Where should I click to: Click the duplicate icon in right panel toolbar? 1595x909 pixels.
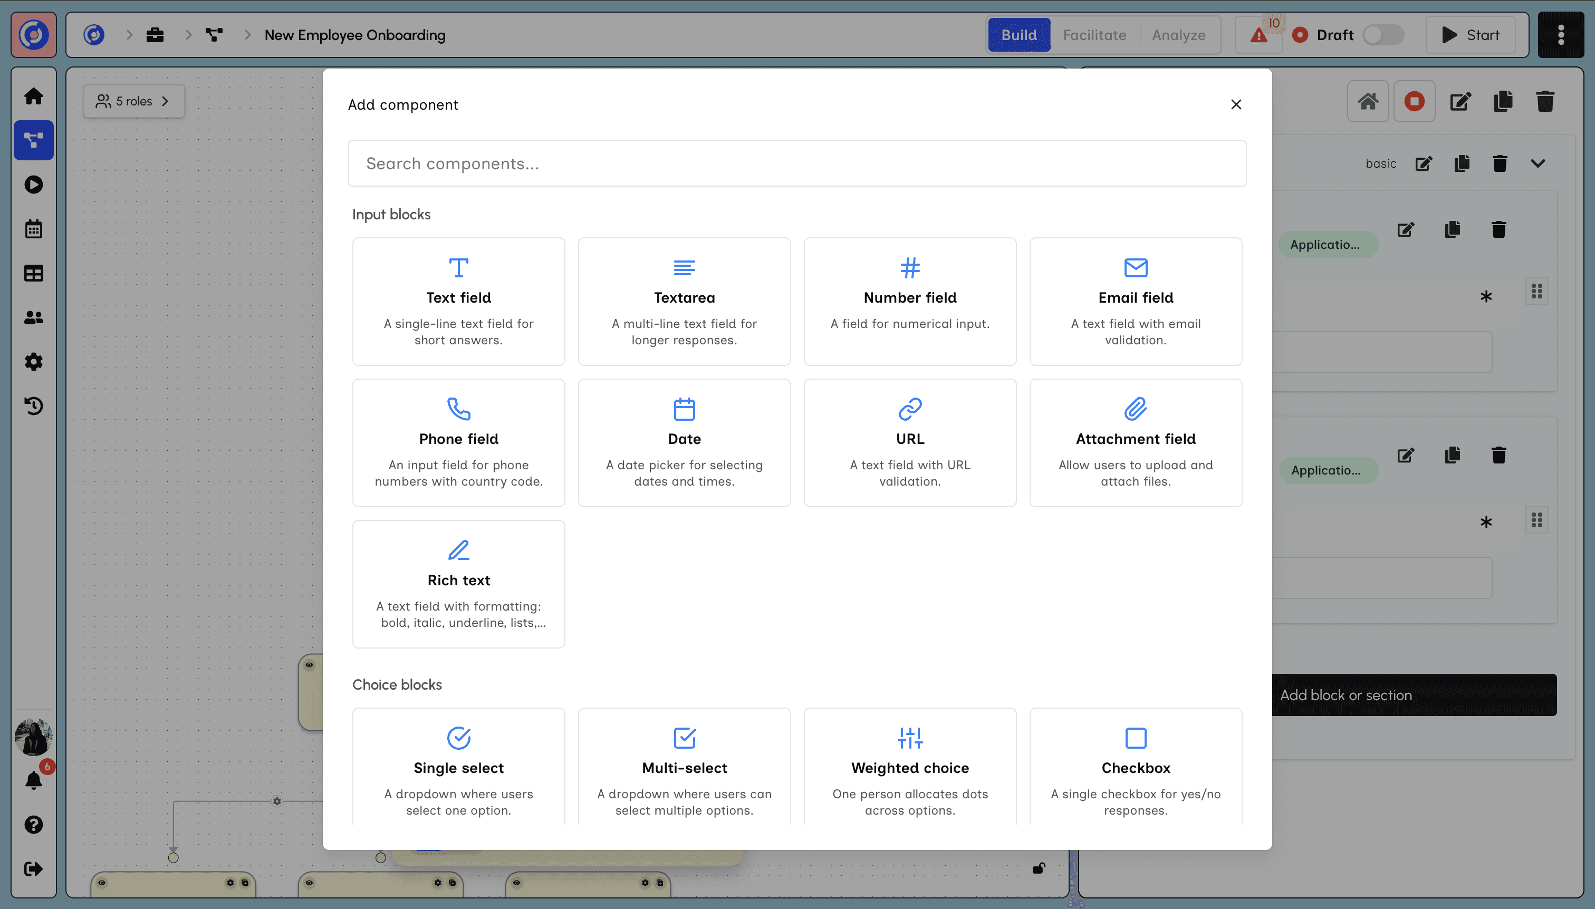click(1503, 101)
